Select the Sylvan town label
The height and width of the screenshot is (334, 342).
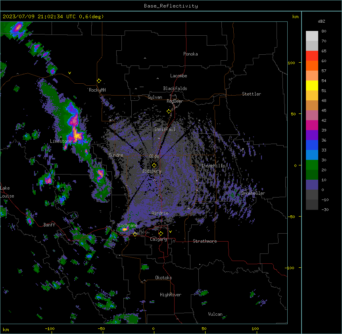[x=155, y=97]
